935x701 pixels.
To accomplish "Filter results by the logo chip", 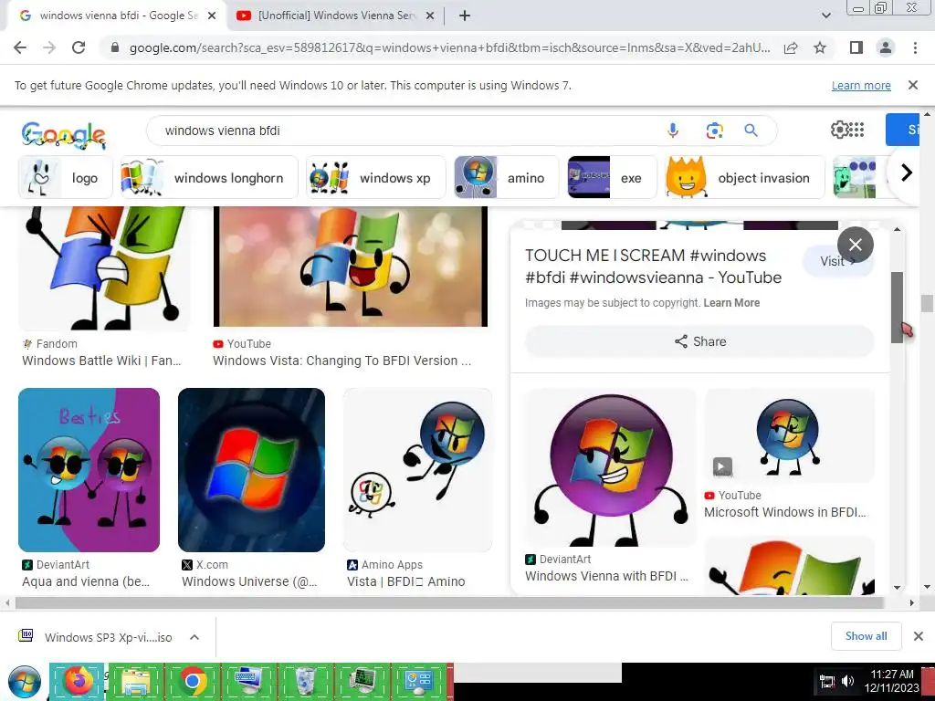I will [x=66, y=177].
